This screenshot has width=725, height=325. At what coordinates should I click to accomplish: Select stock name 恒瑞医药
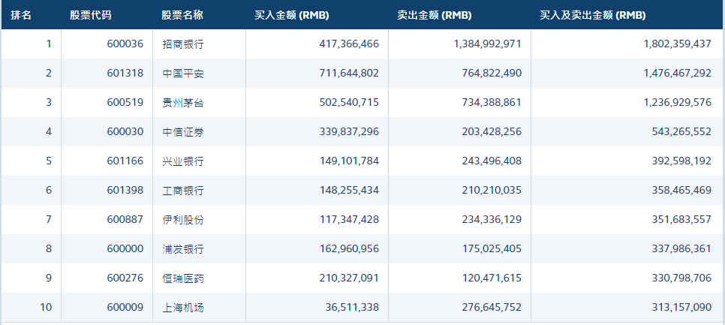coord(183,278)
